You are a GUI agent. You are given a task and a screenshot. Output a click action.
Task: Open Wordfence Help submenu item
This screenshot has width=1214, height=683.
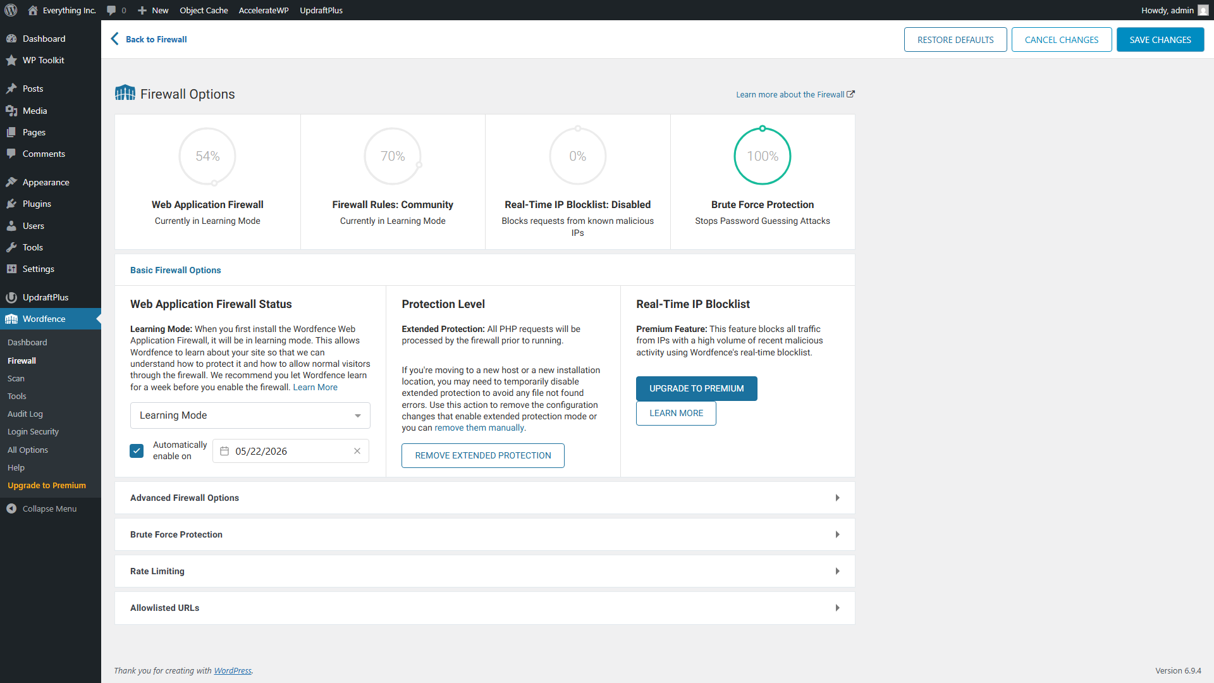pos(16,467)
